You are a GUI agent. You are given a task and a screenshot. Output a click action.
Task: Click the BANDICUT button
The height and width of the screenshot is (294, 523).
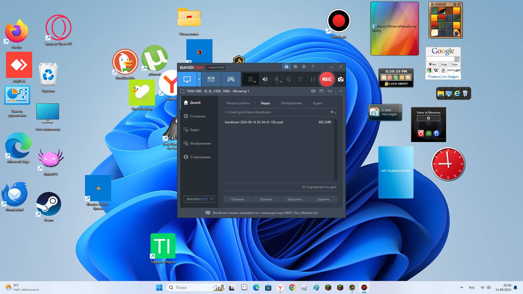(x=199, y=199)
